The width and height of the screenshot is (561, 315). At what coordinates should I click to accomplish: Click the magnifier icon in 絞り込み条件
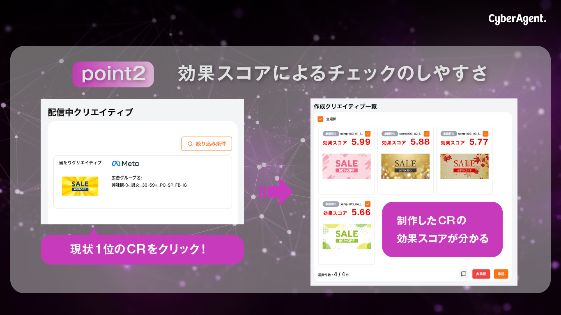pyautogui.click(x=190, y=144)
